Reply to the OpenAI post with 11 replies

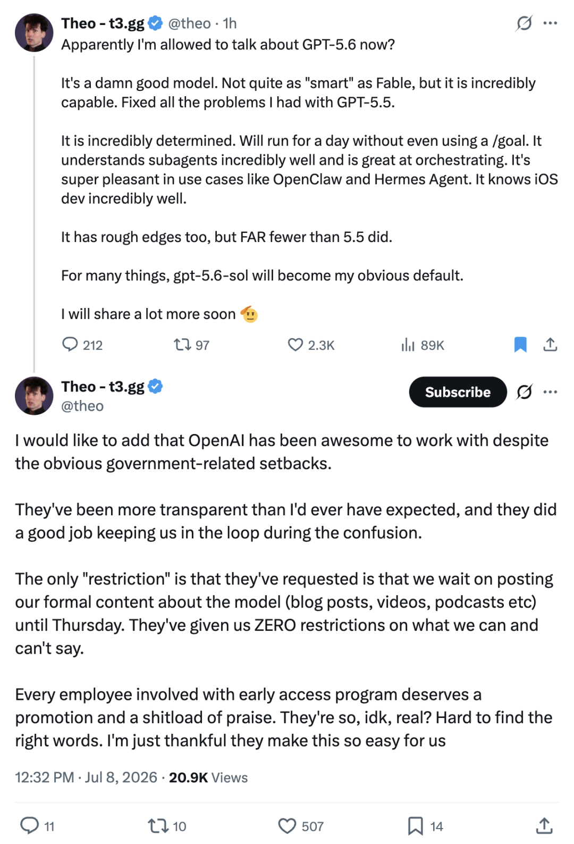pyautogui.click(x=37, y=825)
